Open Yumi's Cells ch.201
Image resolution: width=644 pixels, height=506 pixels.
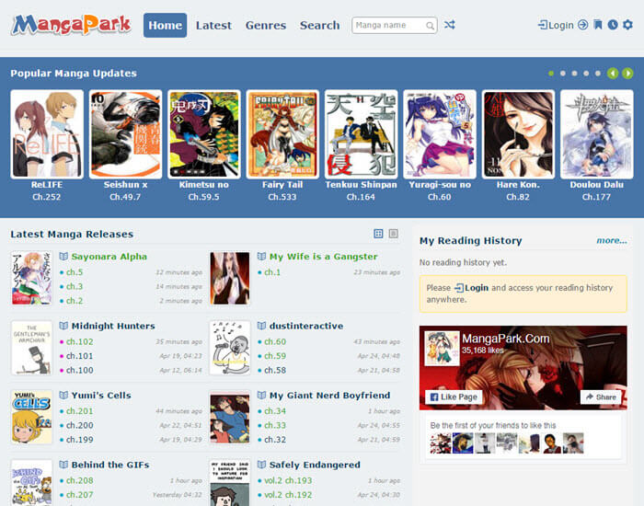coord(80,411)
